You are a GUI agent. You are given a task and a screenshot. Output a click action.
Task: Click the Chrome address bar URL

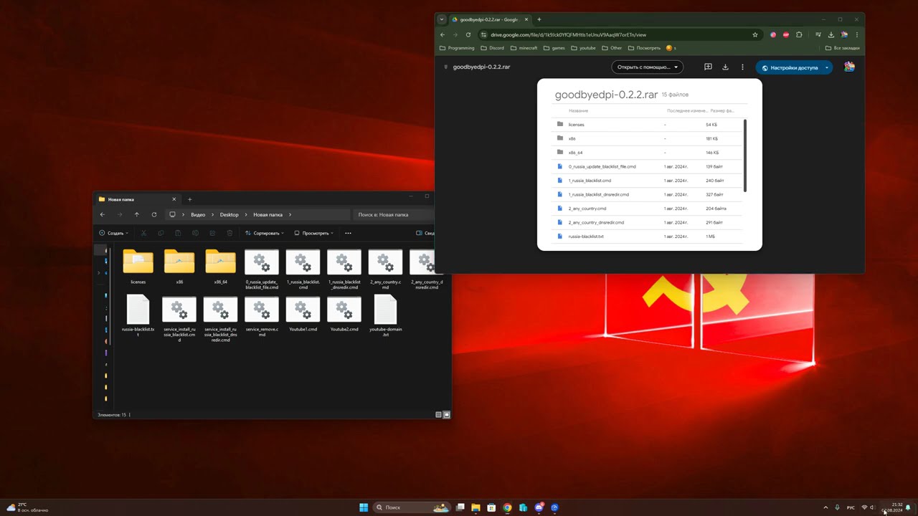tap(569, 34)
